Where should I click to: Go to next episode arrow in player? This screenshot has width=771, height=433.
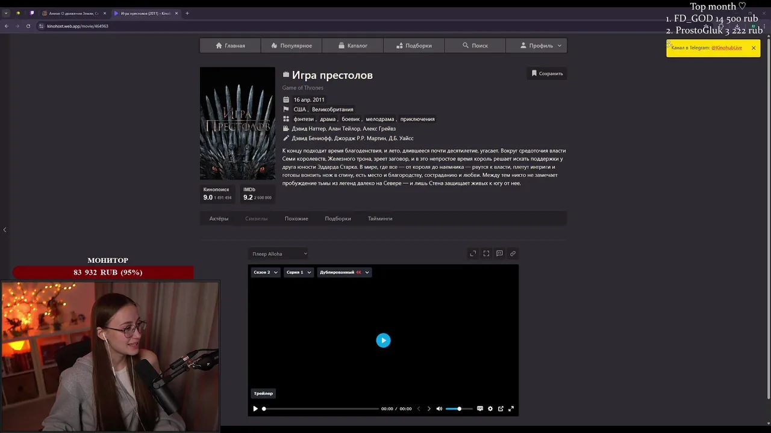429,409
